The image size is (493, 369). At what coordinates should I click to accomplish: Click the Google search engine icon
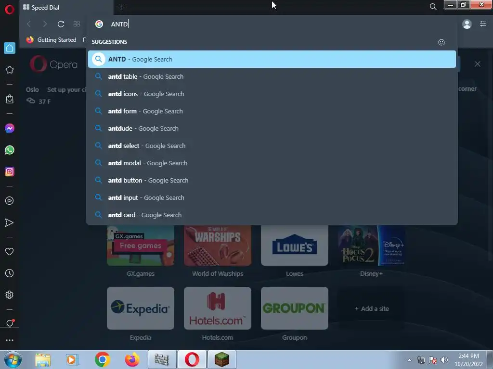tap(99, 24)
